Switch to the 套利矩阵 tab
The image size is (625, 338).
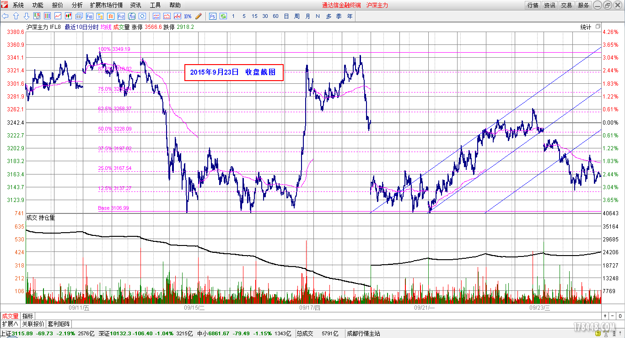tap(58, 323)
